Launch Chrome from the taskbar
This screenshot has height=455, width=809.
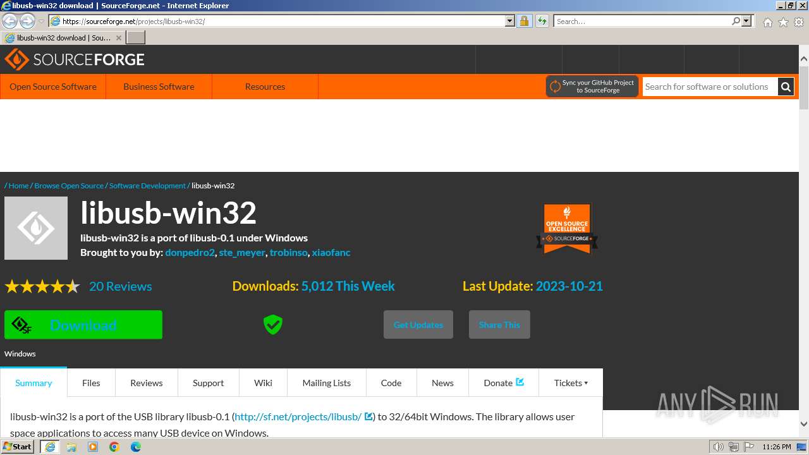(x=114, y=447)
